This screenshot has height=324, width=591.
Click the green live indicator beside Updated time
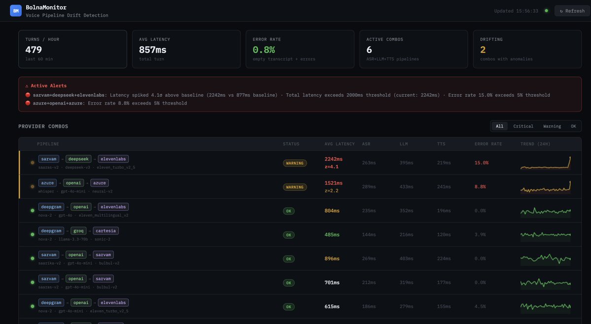point(546,11)
